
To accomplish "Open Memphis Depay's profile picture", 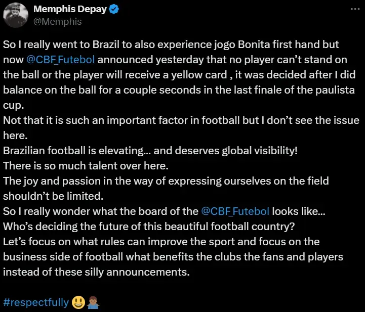I will pyautogui.click(x=16, y=16).
